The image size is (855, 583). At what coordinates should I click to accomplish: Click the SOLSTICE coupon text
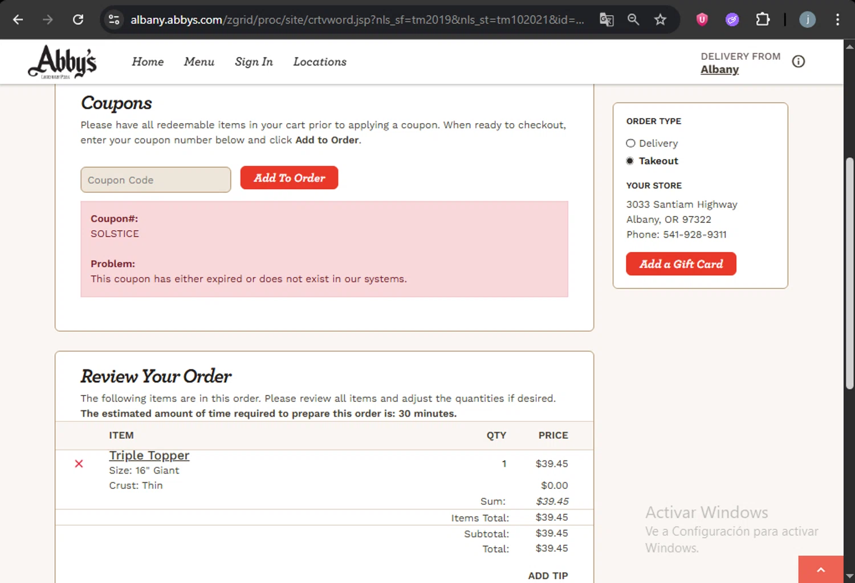pos(115,234)
